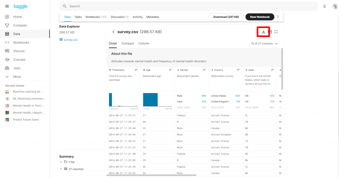Click the survey.csv download icon
339x178 pixels.
pyautogui.click(x=263, y=32)
